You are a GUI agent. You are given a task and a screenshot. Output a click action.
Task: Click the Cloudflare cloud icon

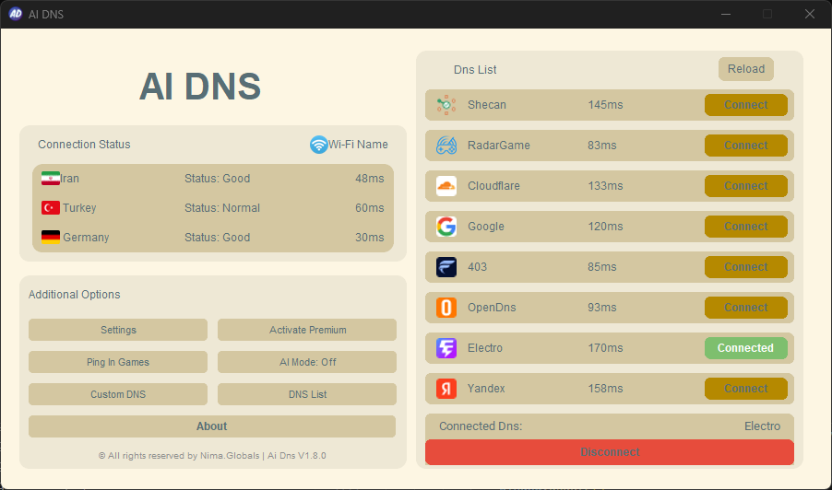[446, 186]
